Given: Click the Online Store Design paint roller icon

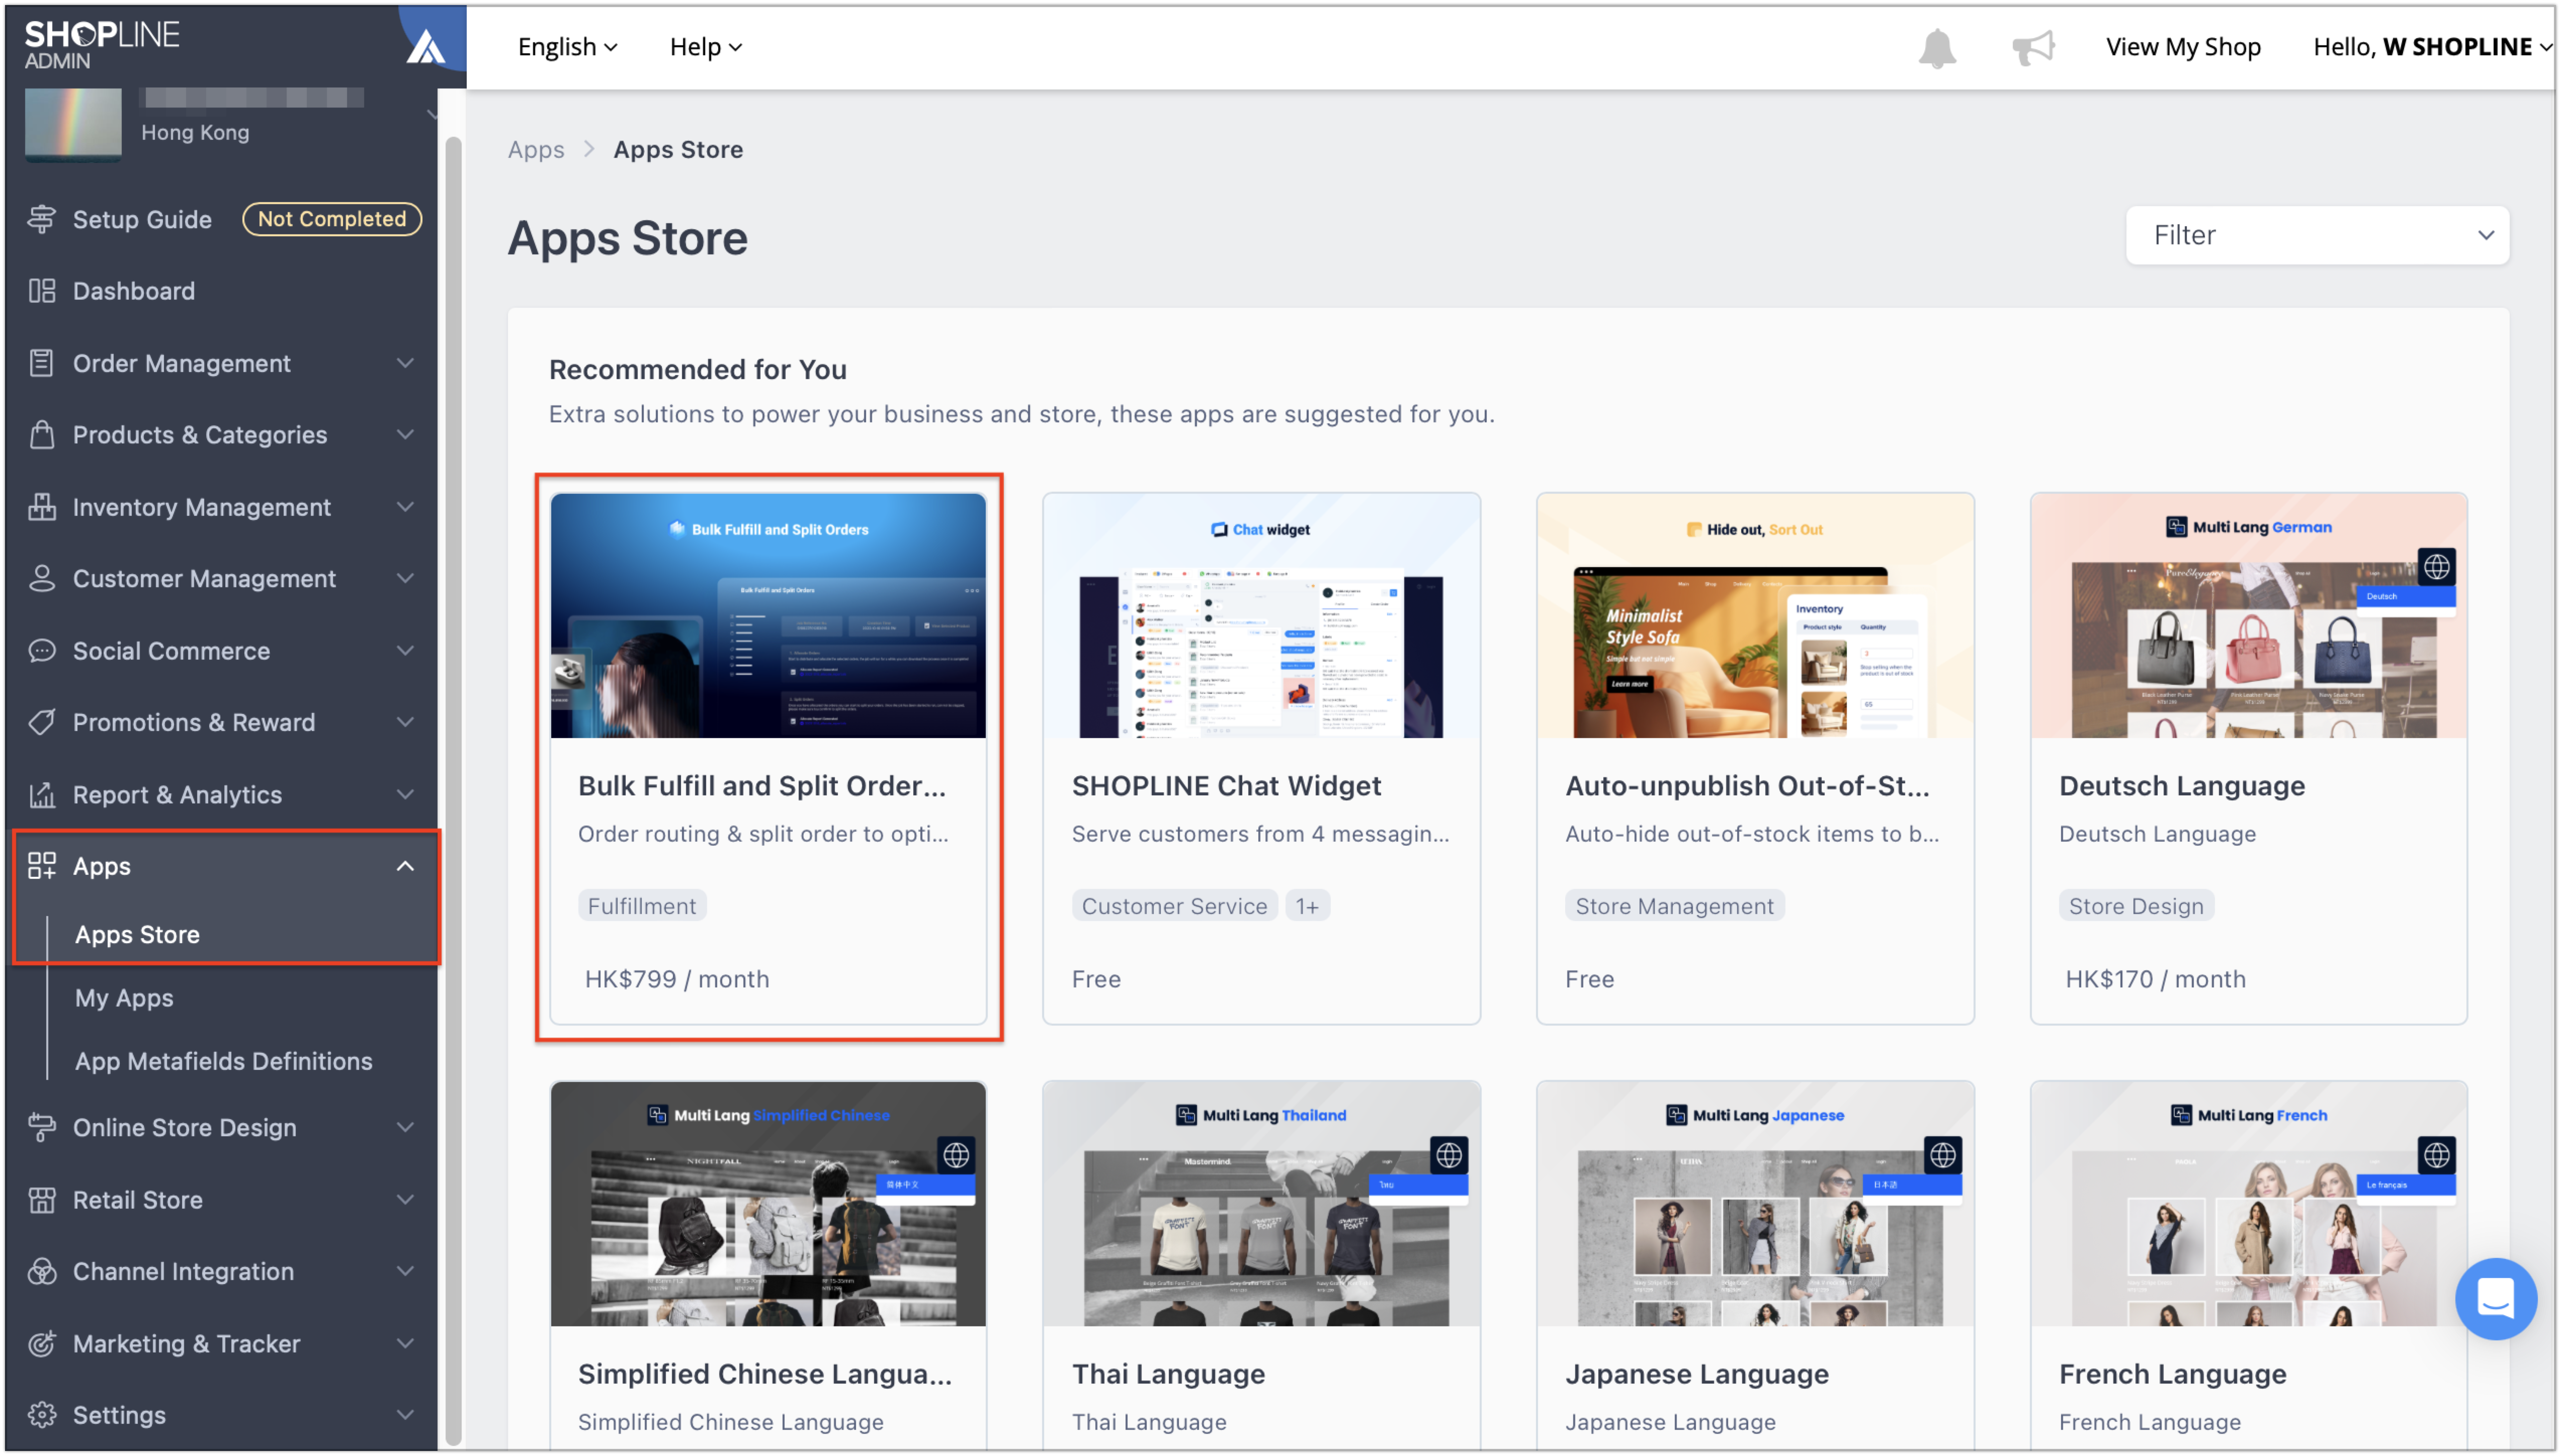Looking at the screenshot, I should click(x=41, y=1127).
